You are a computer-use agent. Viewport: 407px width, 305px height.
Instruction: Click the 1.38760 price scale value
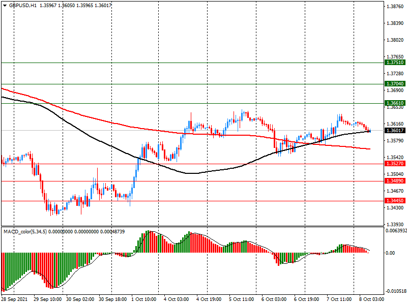[395, 7]
